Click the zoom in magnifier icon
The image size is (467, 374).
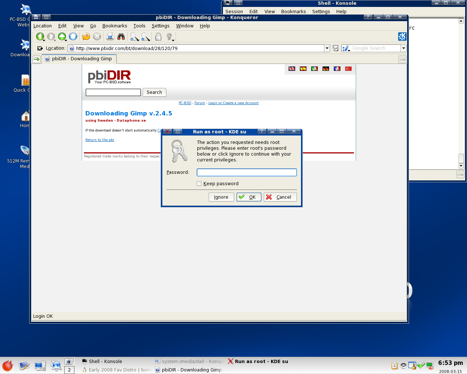(134, 37)
